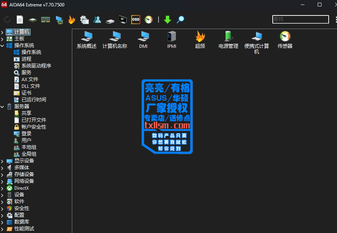Click the green download arrow icon
This screenshot has height=233, width=337.
(x=168, y=20)
